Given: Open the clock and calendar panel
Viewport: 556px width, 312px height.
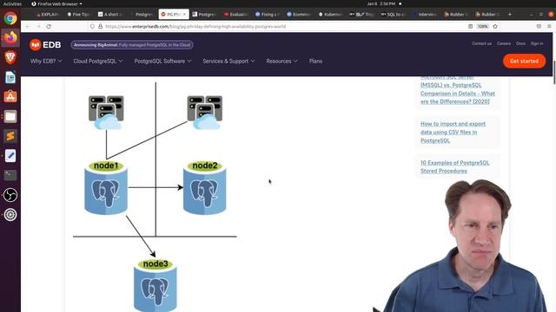Looking at the screenshot, I should pyautogui.click(x=381, y=3).
